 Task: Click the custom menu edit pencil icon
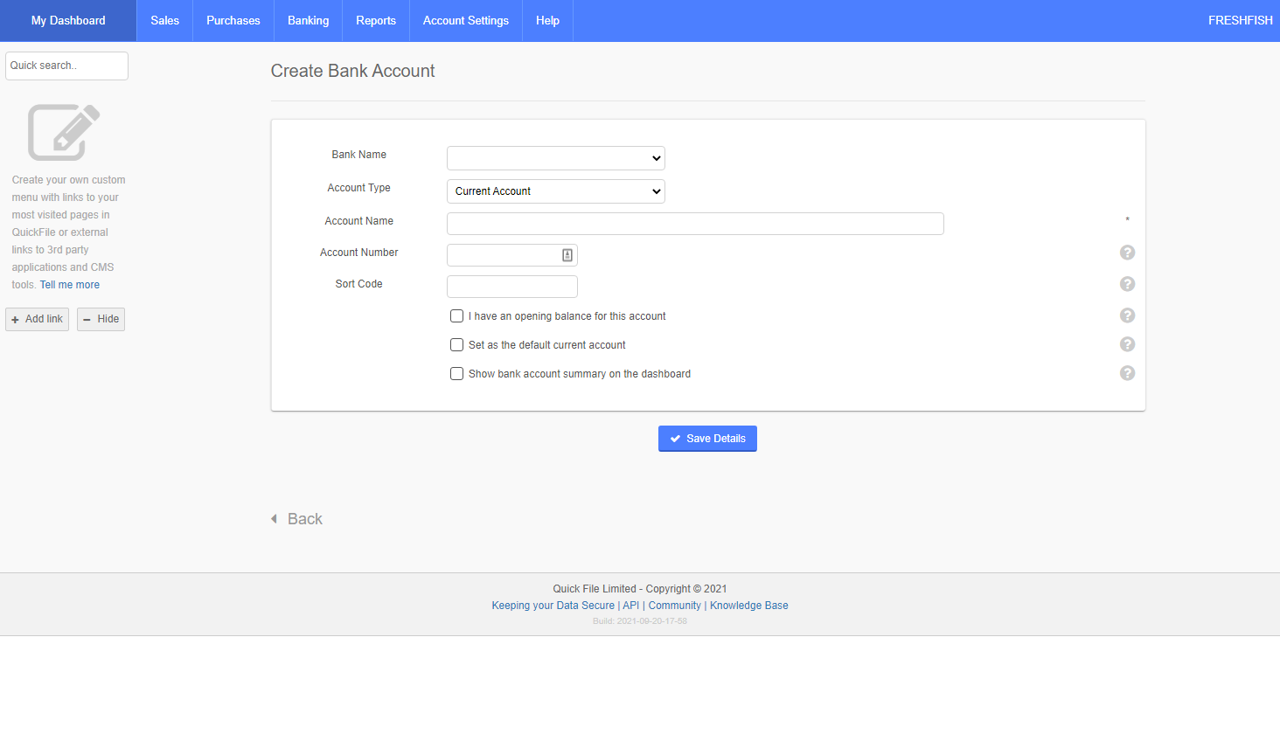coord(64,132)
